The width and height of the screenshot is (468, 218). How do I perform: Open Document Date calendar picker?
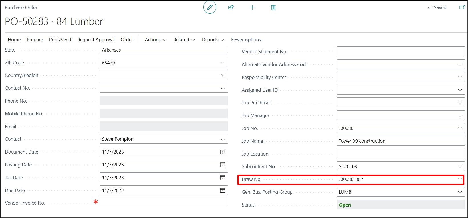click(223, 152)
